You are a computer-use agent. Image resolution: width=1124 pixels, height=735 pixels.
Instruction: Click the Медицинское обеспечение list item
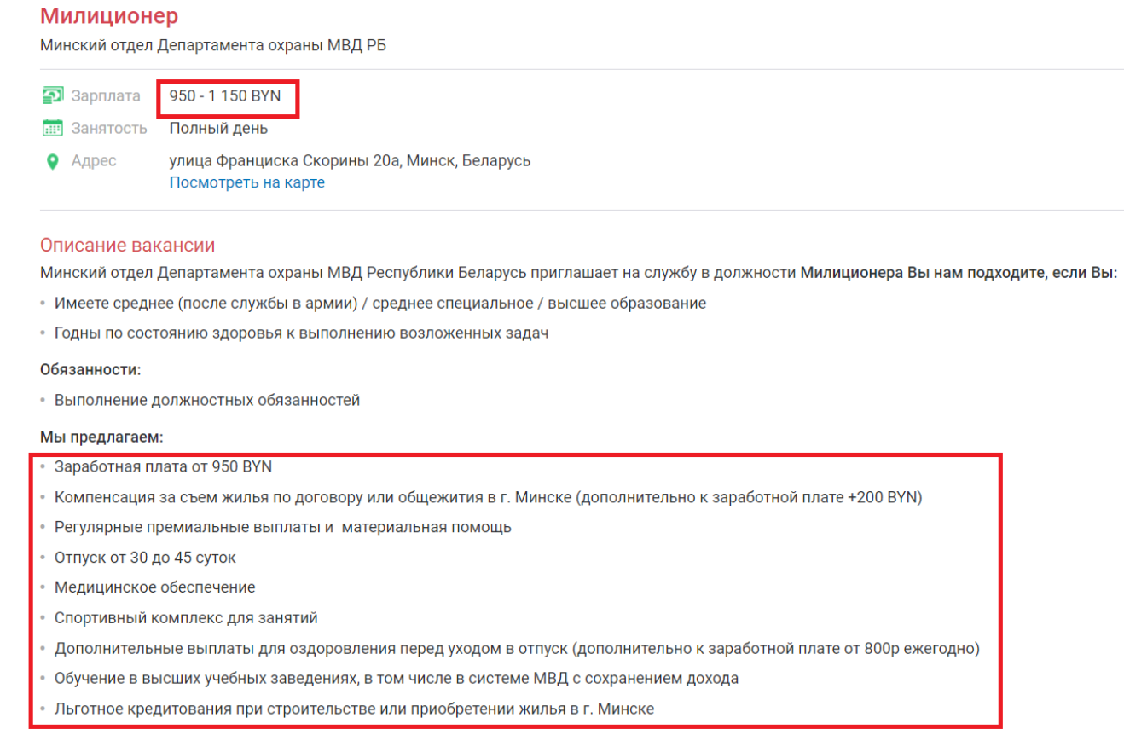154,587
